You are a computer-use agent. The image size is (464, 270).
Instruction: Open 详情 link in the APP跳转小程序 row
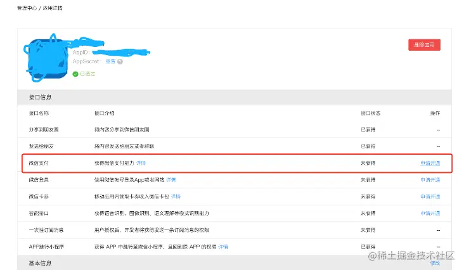pyautogui.click(x=223, y=247)
